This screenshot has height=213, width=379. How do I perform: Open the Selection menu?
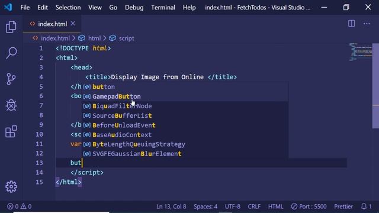coord(68,8)
